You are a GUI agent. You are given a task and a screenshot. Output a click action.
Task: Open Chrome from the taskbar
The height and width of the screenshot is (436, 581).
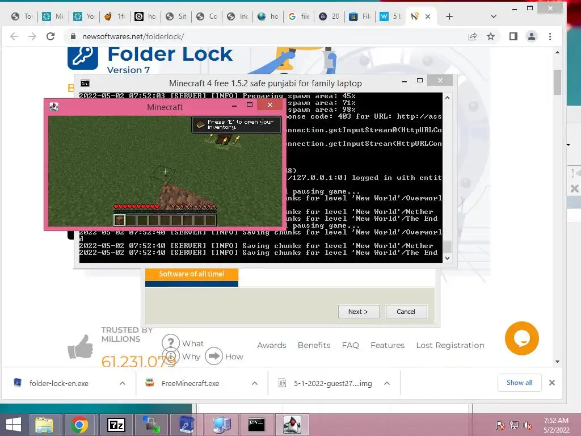[79, 425]
